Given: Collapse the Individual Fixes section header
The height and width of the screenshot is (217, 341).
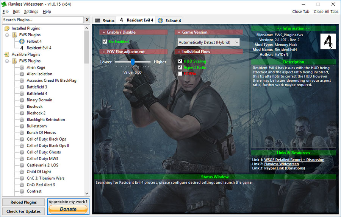Looking at the screenshot, I should (x=208, y=52).
